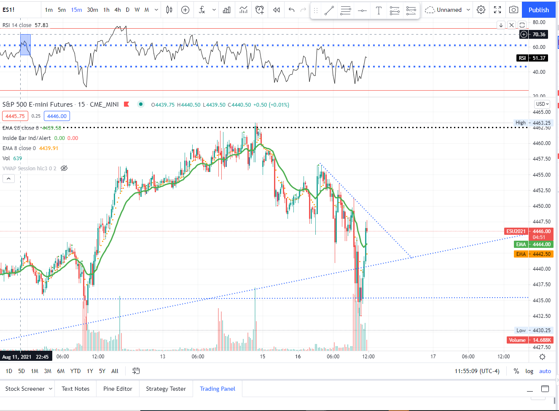
Task: Click the Compare or add symbol plus icon
Action: [185, 10]
